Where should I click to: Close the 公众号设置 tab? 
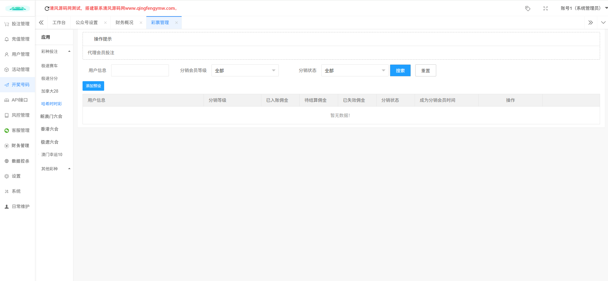pos(105,23)
